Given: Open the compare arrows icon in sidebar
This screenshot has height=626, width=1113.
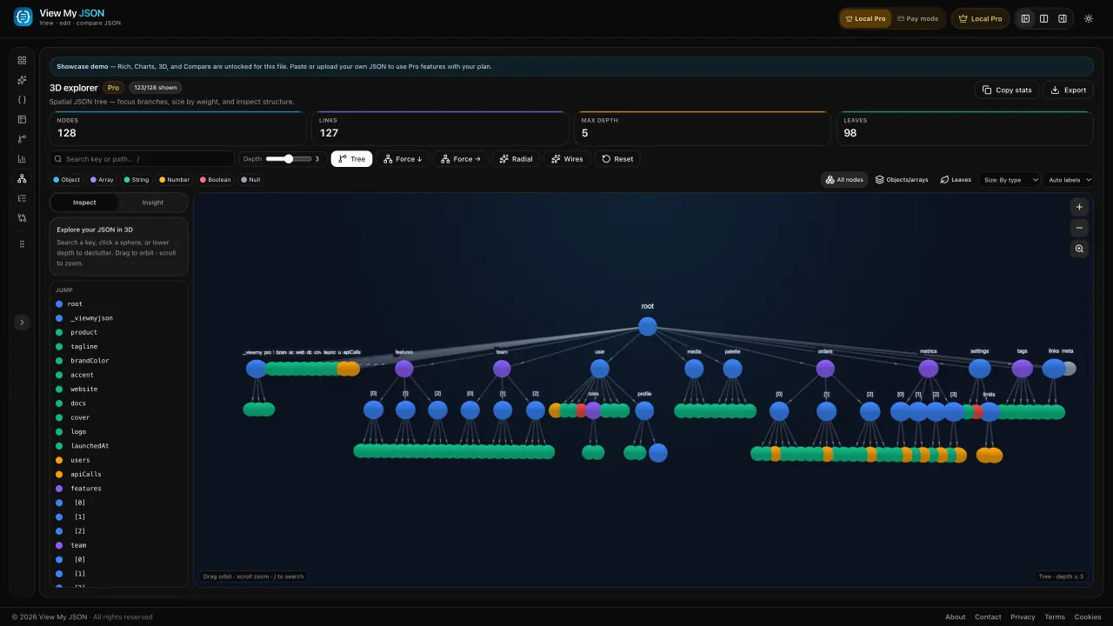Looking at the screenshot, I should 22,217.
